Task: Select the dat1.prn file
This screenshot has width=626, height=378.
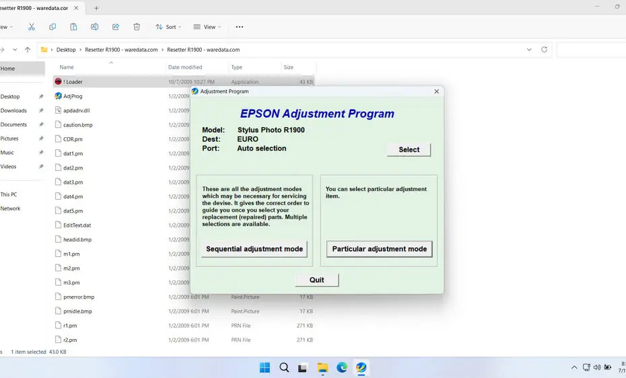Action: coord(73,153)
